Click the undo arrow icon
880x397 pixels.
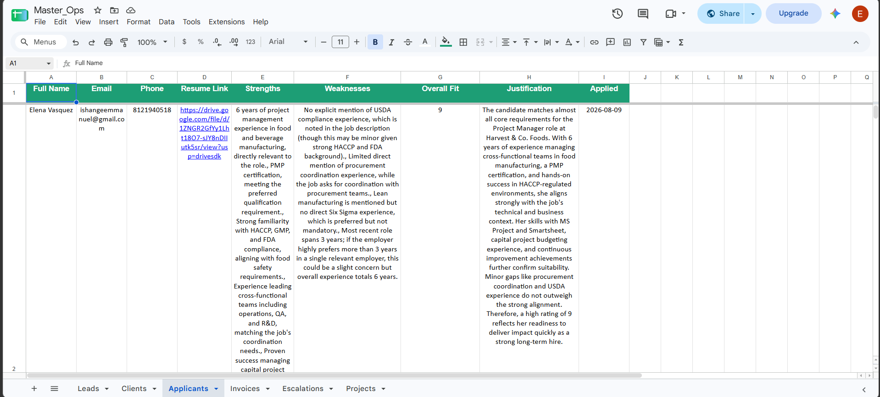click(x=76, y=42)
